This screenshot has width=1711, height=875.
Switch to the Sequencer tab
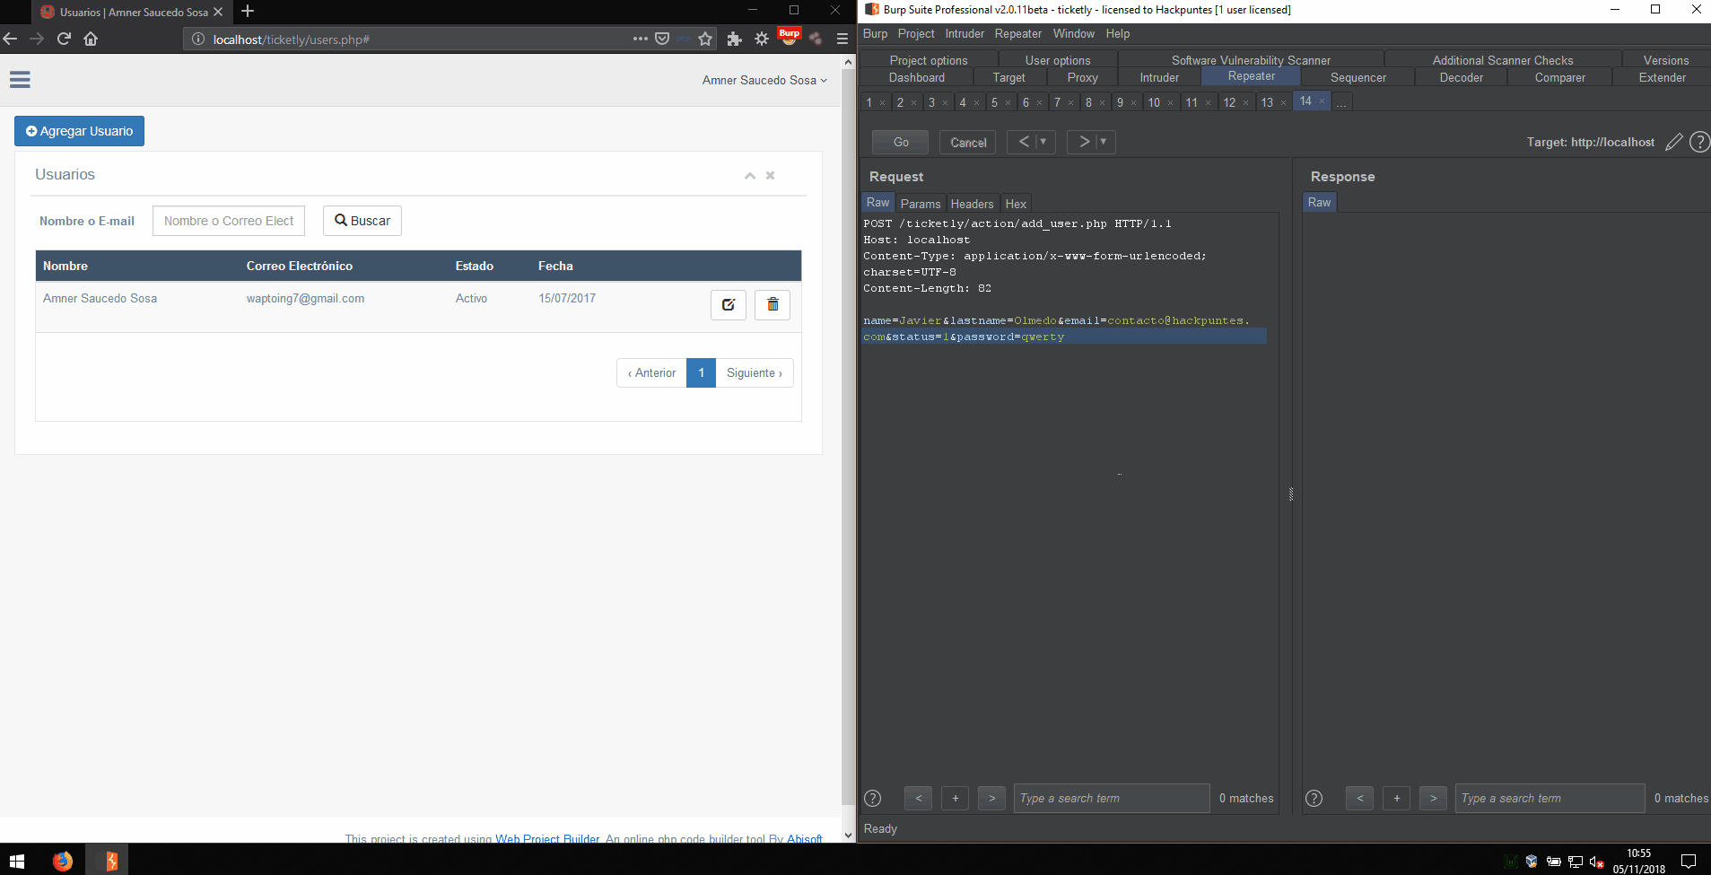(x=1358, y=78)
